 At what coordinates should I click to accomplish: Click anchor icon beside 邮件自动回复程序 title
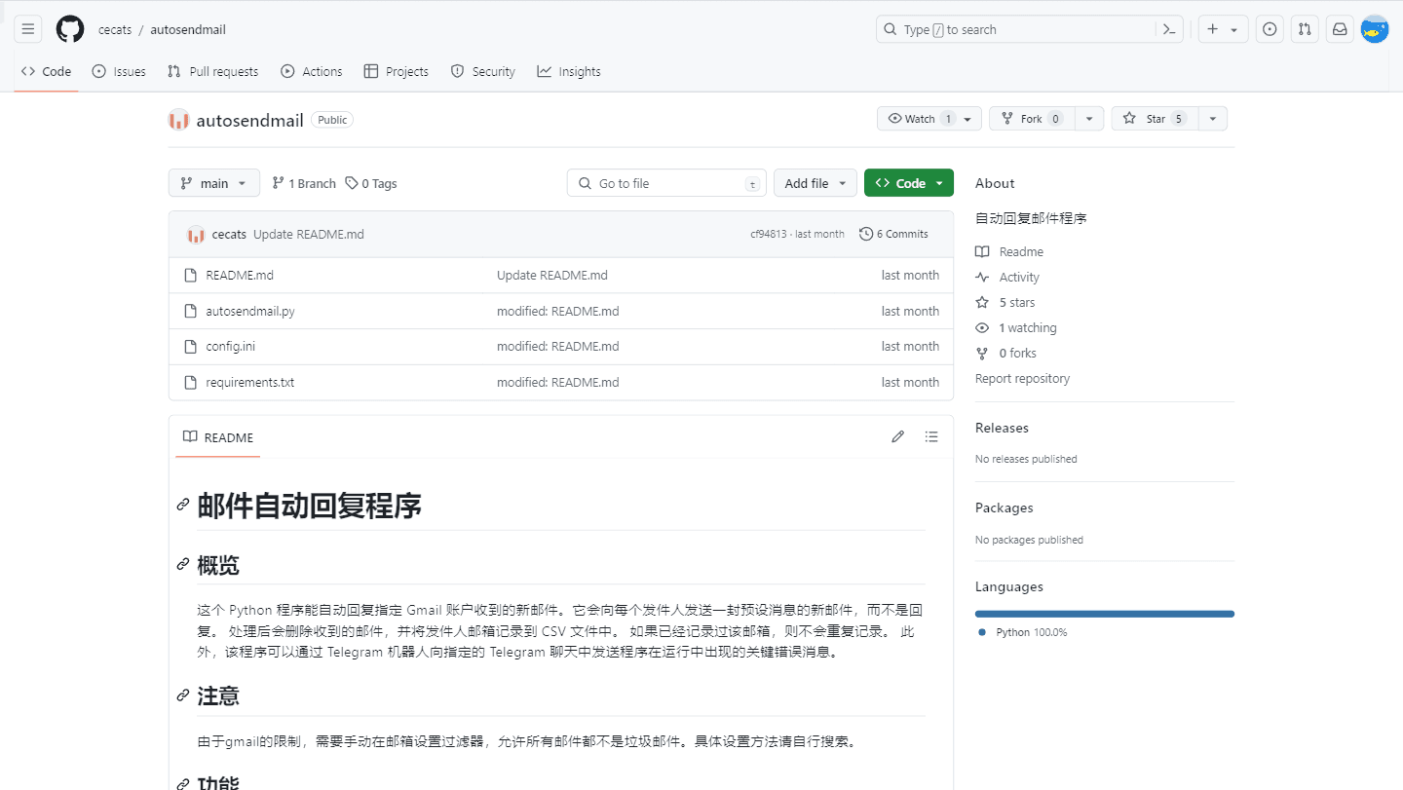182,505
